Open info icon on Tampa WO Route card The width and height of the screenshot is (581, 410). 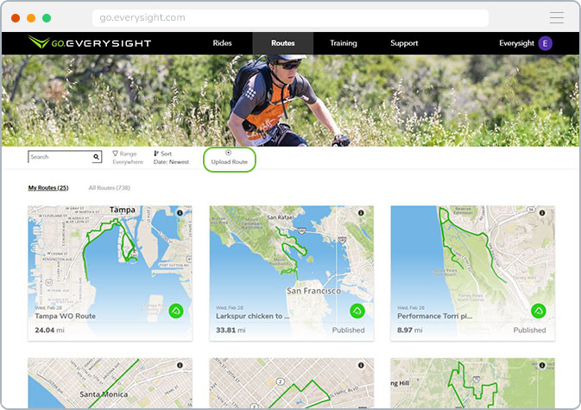(x=180, y=213)
